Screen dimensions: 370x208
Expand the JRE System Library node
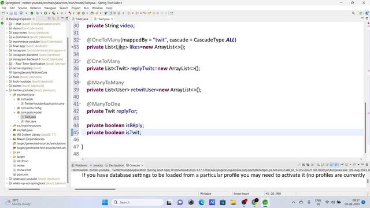click(x=10, y=135)
